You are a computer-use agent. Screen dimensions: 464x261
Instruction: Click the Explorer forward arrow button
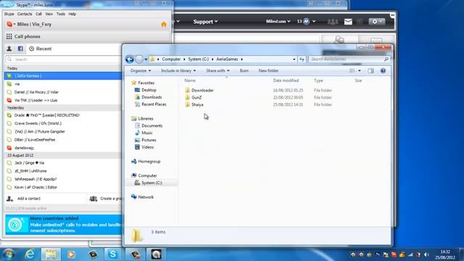point(138,59)
